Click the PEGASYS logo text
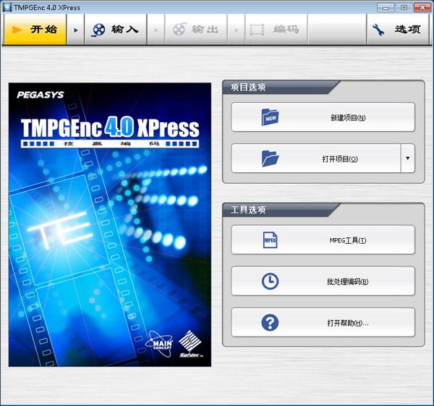434x406 pixels. pyautogui.click(x=40, y=95)
